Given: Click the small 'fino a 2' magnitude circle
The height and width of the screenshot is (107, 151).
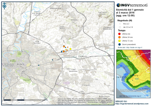Looking at the screenshot, I should click(x=120, y=23).
